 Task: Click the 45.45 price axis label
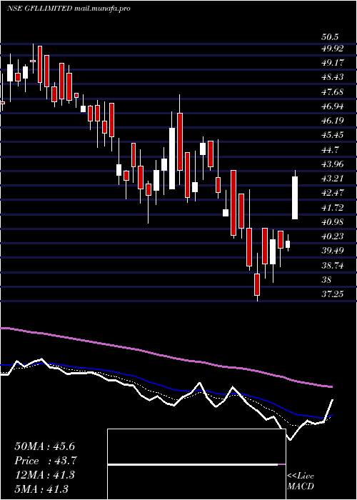(333, 135)
